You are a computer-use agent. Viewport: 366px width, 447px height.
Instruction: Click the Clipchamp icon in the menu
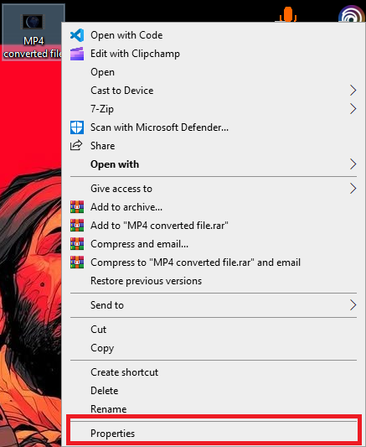[77, 54]
